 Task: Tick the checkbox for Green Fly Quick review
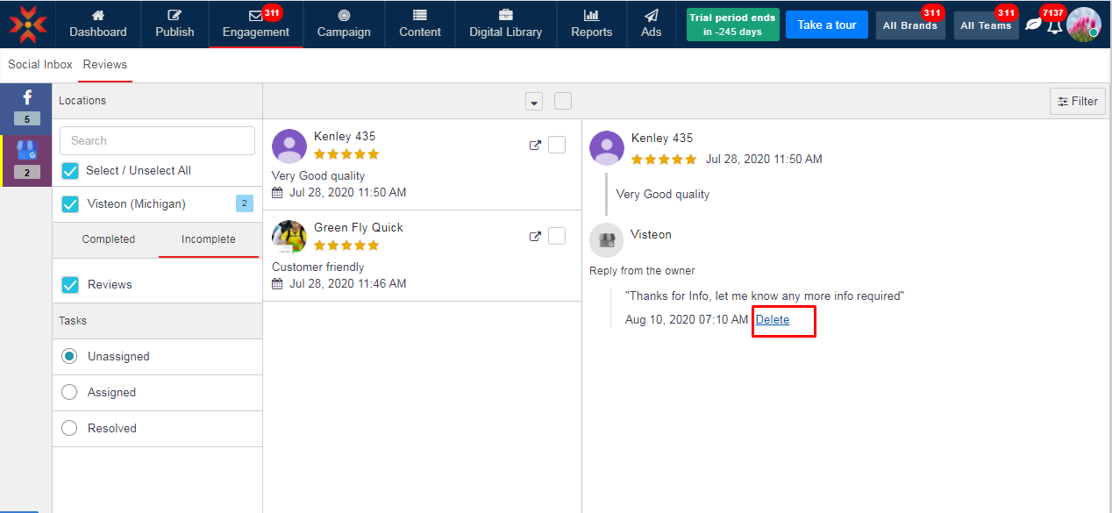[557, 236]
